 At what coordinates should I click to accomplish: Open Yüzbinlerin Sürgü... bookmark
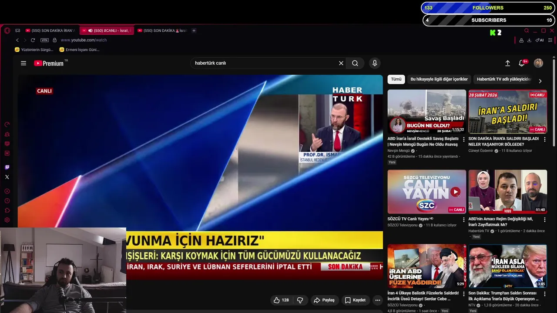click(34, 50)
